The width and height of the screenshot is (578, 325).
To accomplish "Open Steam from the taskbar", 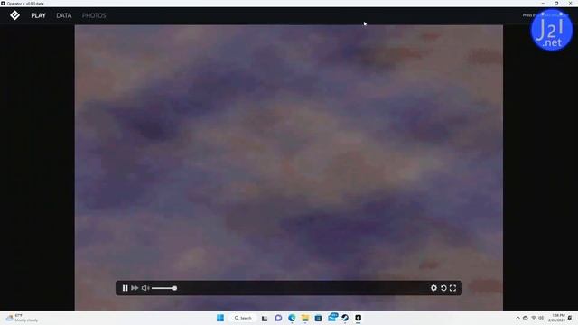I will point(345,318).
